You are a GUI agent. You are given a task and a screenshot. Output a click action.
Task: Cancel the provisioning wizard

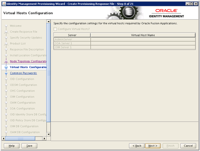click(188, 146)
